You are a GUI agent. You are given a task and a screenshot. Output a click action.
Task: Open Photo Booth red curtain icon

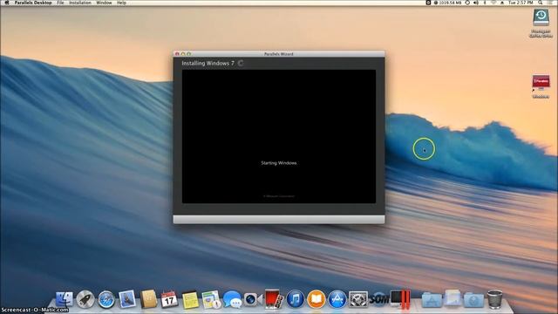tap(274, 298)
